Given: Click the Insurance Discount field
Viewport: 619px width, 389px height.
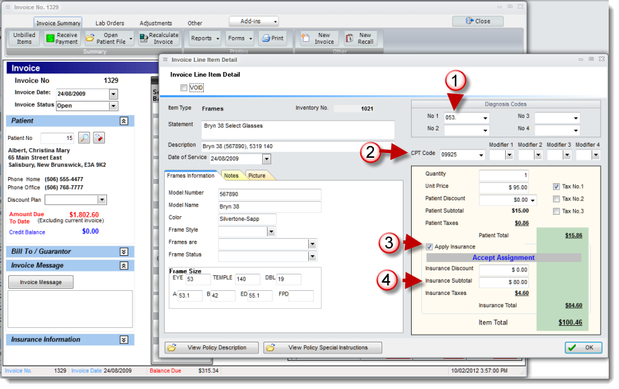Looking at the screenshot, I should 504,270.
